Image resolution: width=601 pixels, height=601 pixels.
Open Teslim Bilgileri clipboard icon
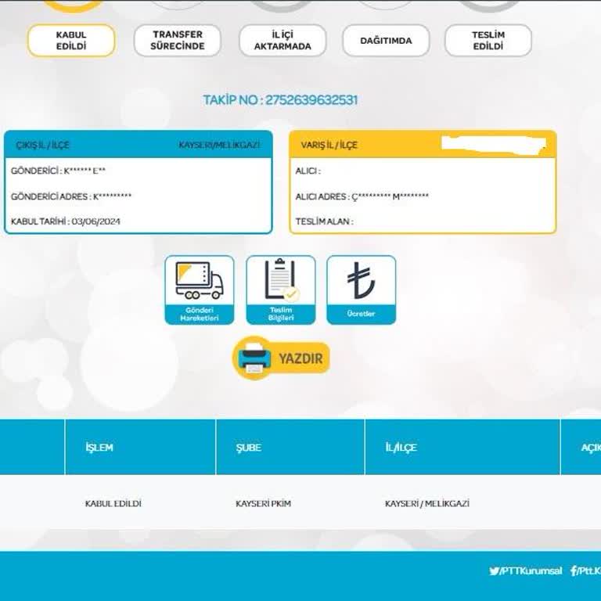click(281, 290)
